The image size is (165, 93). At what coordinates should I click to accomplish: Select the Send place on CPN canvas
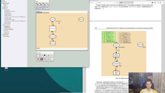(x=53, y=19)
